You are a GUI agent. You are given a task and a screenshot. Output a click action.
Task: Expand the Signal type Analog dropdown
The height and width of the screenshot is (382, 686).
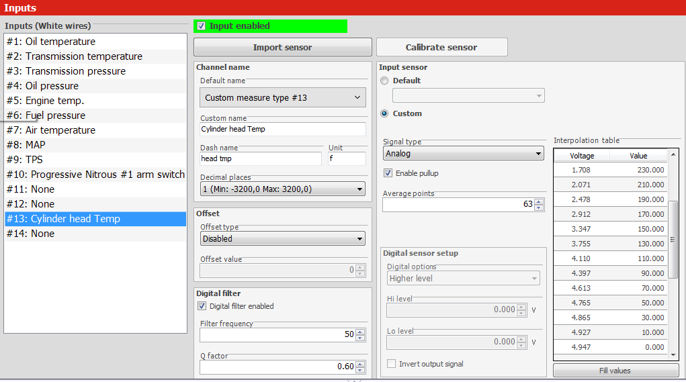[x=463, y=154]
